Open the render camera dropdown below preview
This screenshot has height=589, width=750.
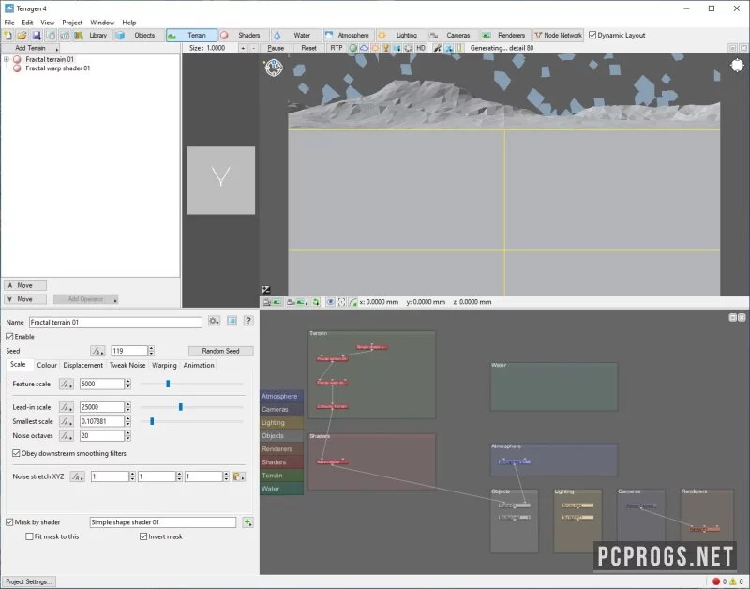(x=296, y=302)
